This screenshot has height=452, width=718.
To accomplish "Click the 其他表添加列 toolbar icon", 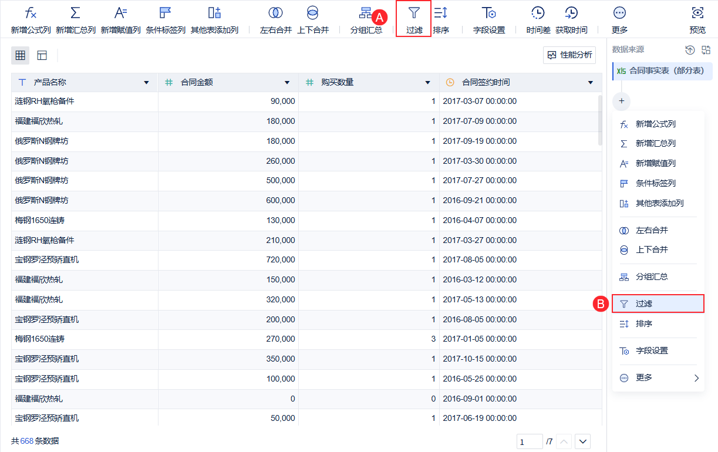I will [x=214, y=13].
